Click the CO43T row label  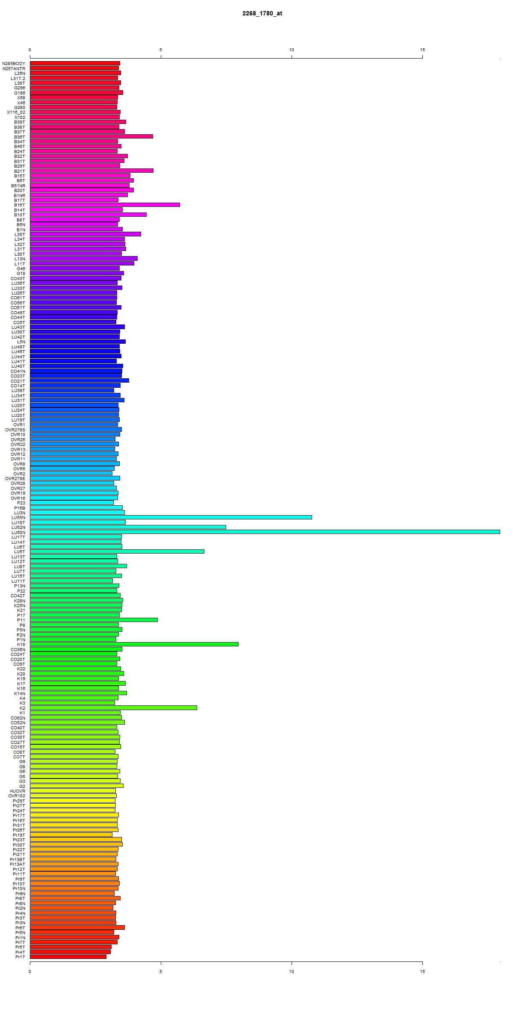coord(18,279)
